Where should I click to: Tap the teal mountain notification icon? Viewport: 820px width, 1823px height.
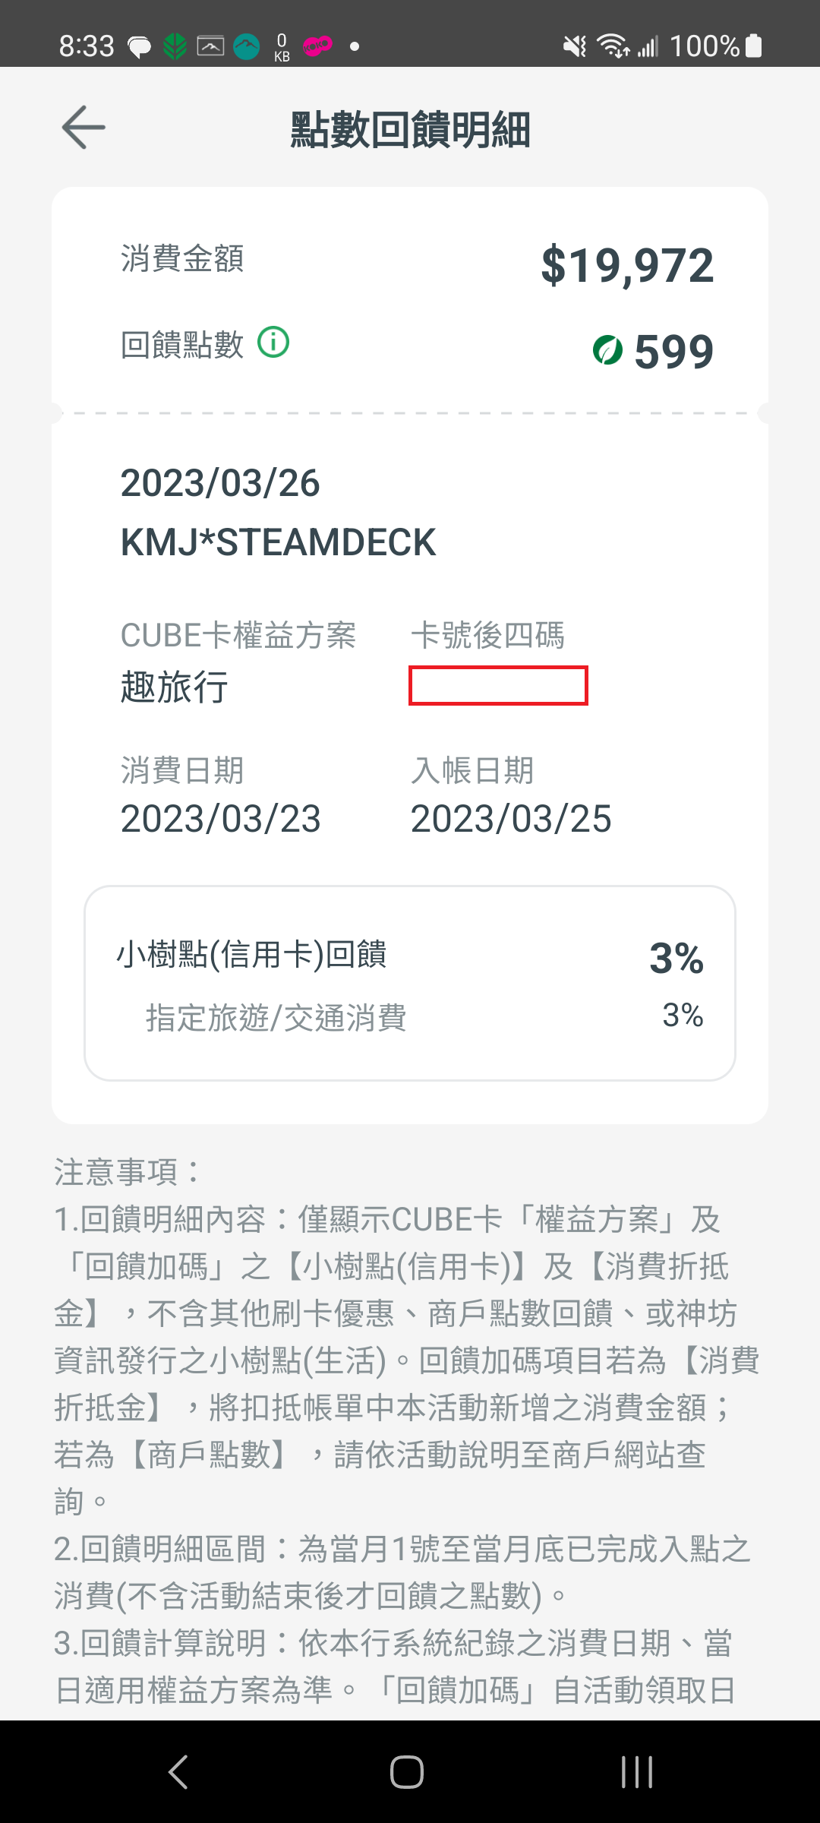[246, 47]
